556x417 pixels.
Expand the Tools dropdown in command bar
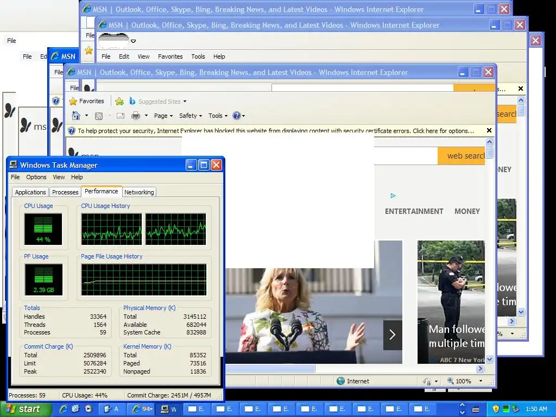click(x=218, y=116)
